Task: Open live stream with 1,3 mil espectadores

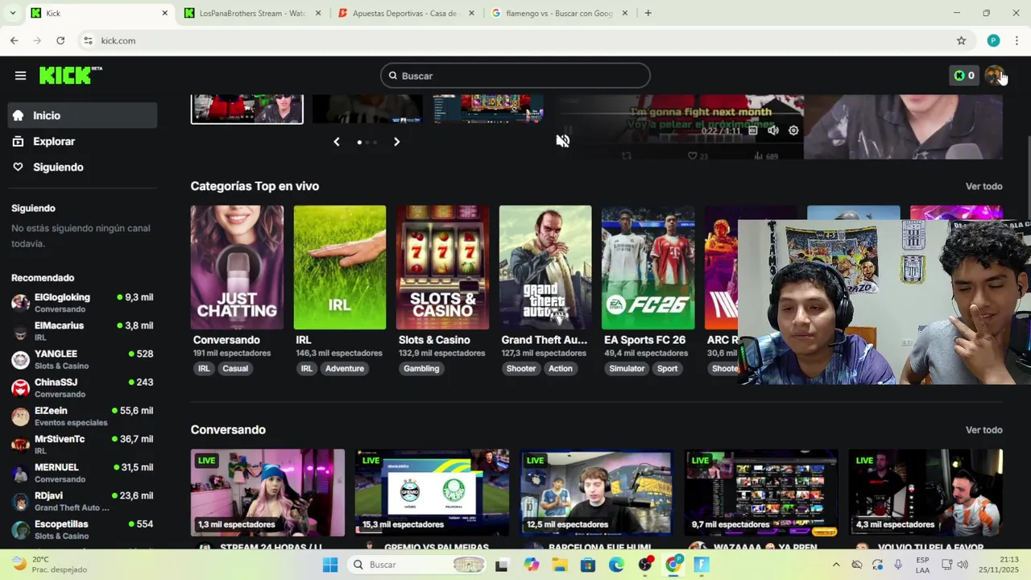Action: (267, 492)
